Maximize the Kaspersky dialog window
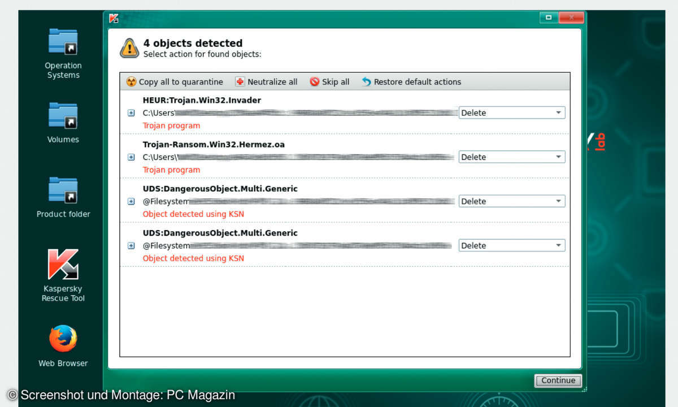 pos(549,18)
